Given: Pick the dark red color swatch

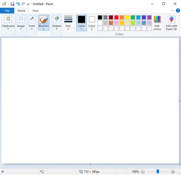Looking at the screenshot, I should click(x=111, y=17).
